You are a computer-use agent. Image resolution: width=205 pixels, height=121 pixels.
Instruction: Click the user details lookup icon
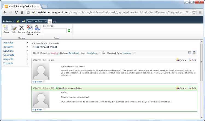[103, 53]
